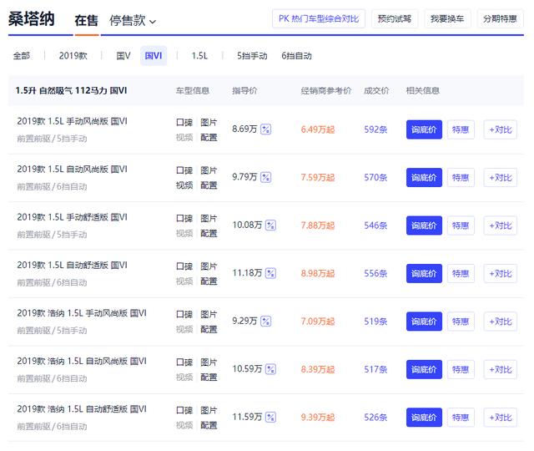Open PK 热门车型综合对比
The image size is (534, 451).
click(x=319, y=18)
